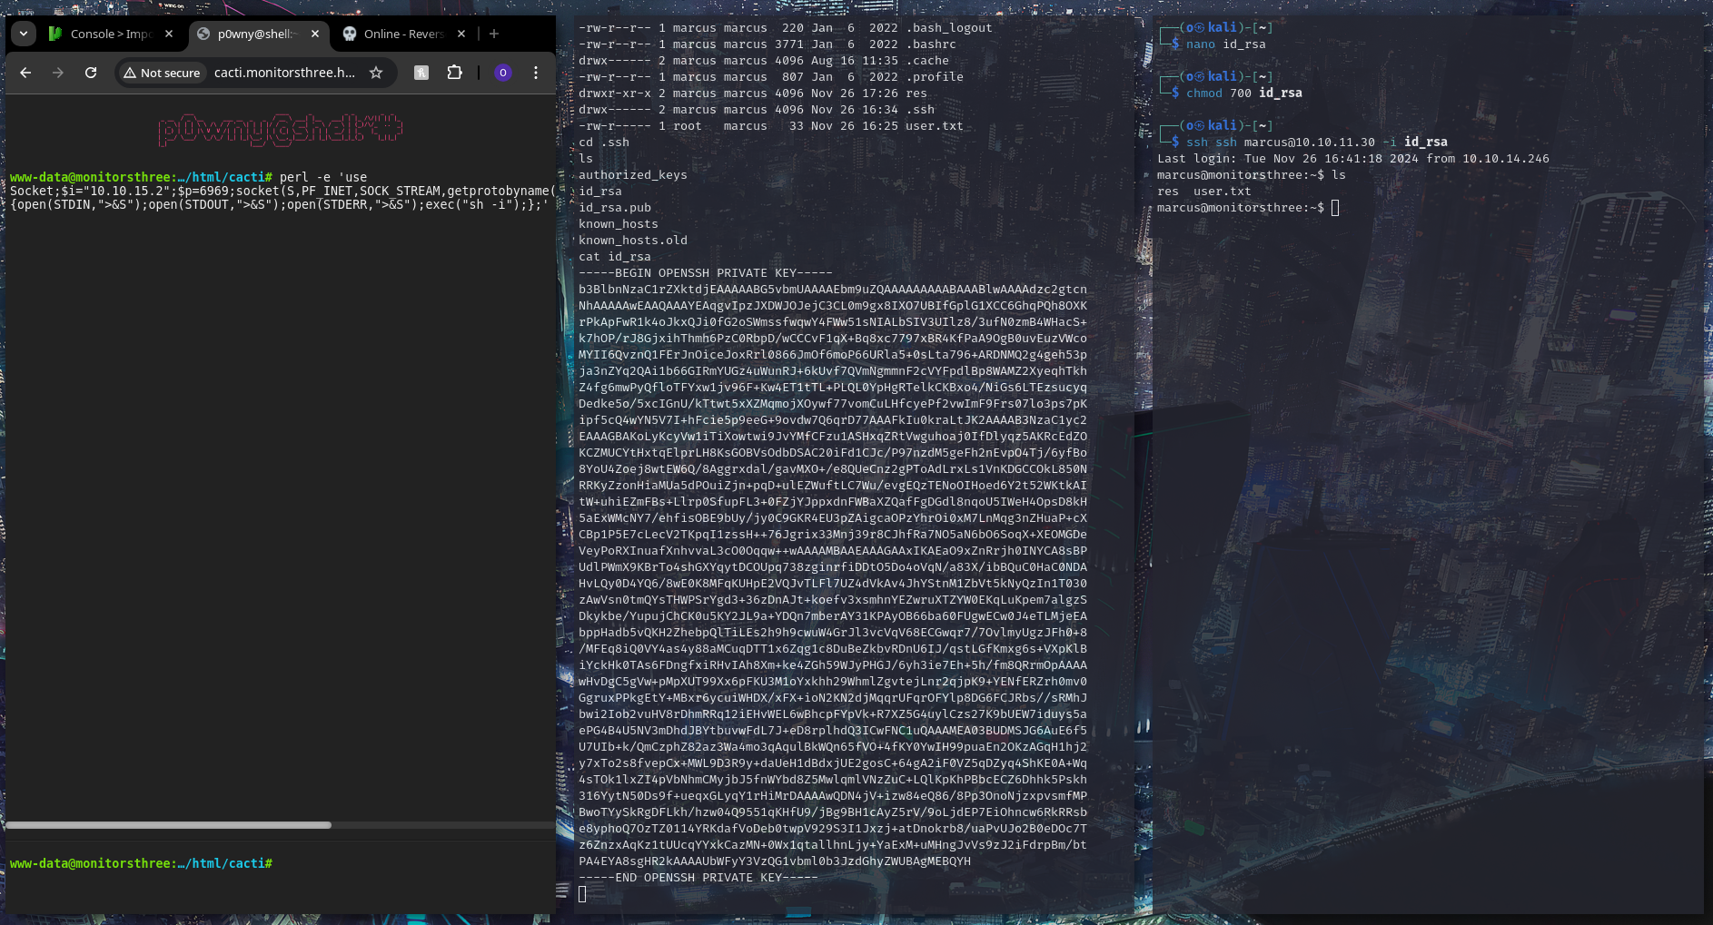This screenshot has width=1713, height=925.
Task: Click the Not secure site info chip
Action: point(162,73)
